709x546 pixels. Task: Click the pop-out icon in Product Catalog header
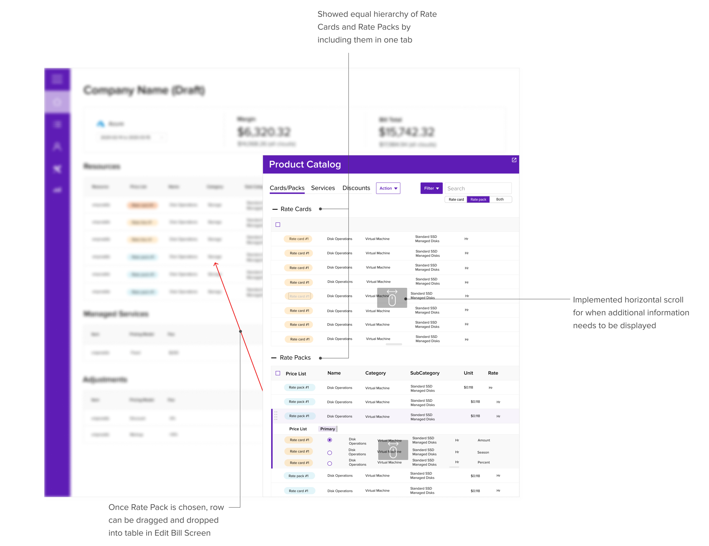point(514,160)
